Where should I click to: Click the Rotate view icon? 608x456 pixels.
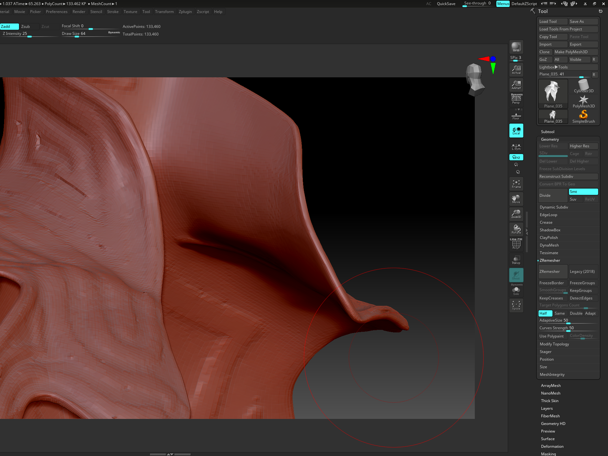point(516,229)
